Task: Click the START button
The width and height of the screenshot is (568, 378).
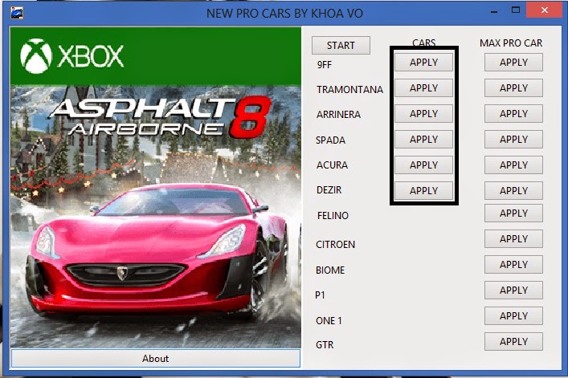Action: pyautogui.click(x=341, y=45)
